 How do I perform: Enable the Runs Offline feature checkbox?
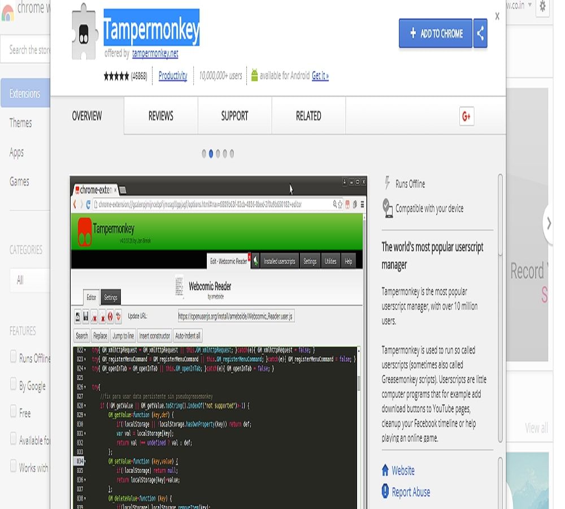click(13, 357)
